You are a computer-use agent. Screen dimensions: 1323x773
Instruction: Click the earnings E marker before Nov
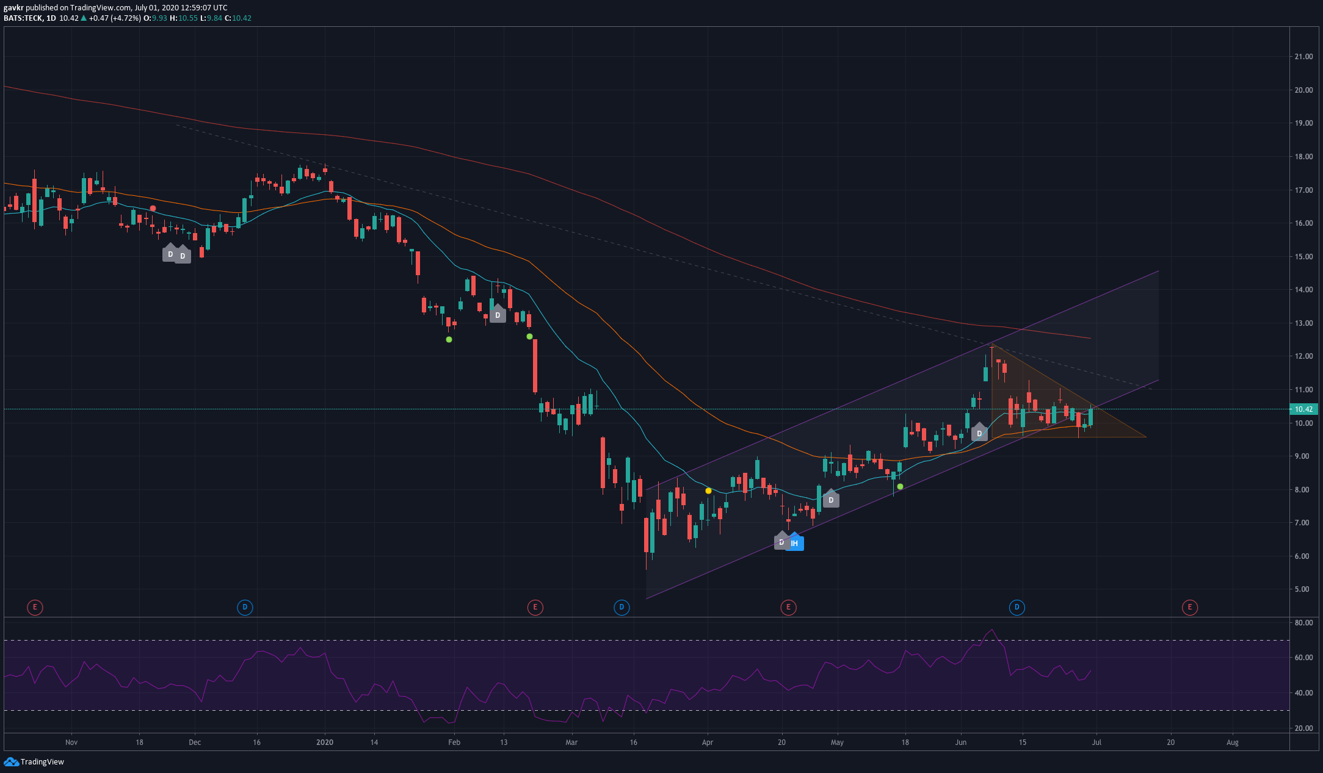(x=35, y=607)
